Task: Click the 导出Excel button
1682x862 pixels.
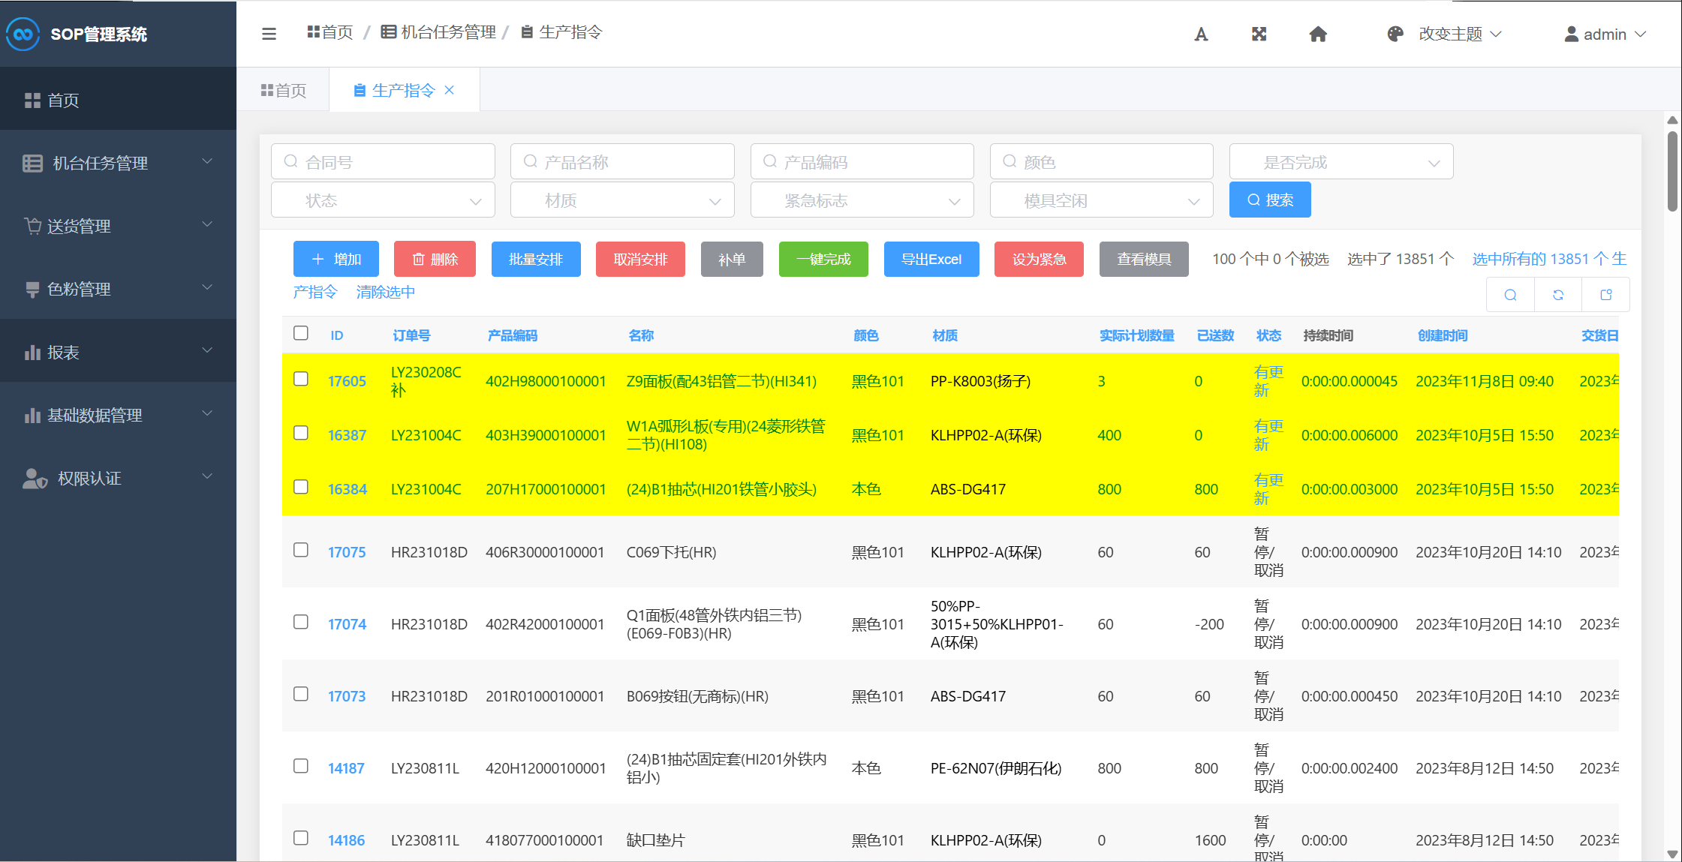Action: (931, 259)
